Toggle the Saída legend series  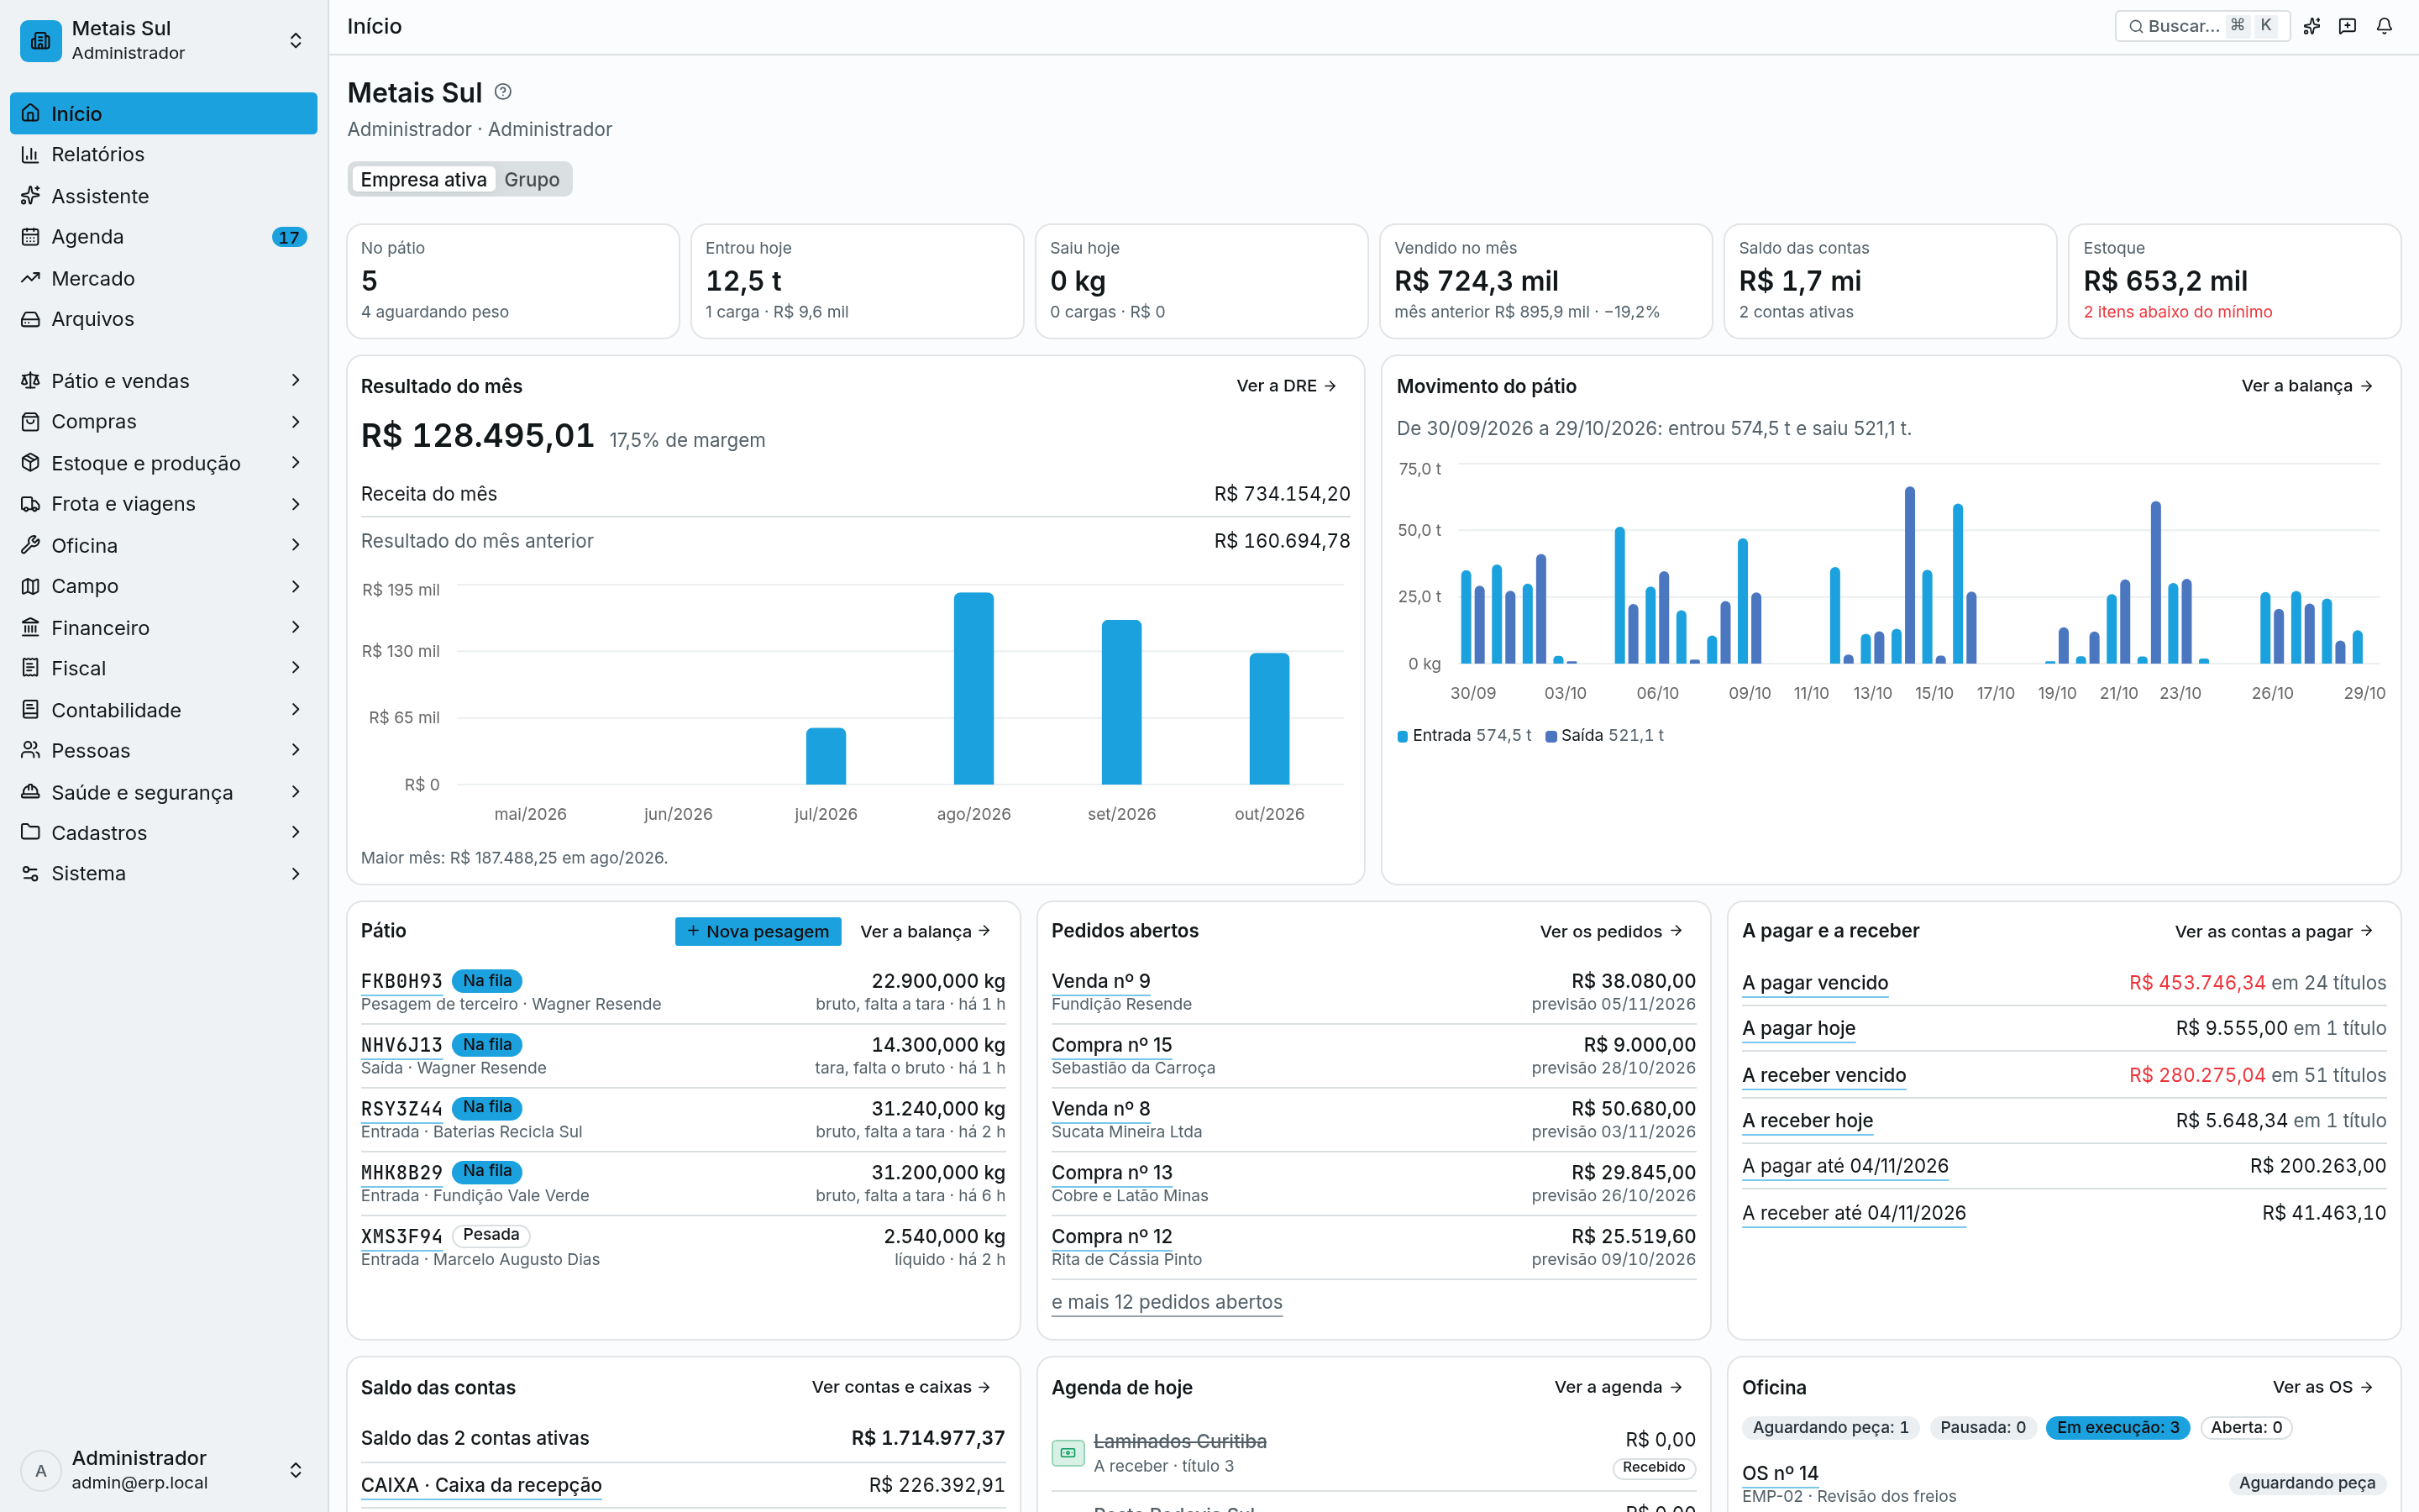tap(1604, 735)
